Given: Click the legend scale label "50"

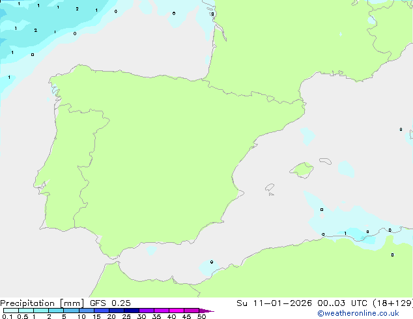Looking at the screenshot, I should 201,316.
